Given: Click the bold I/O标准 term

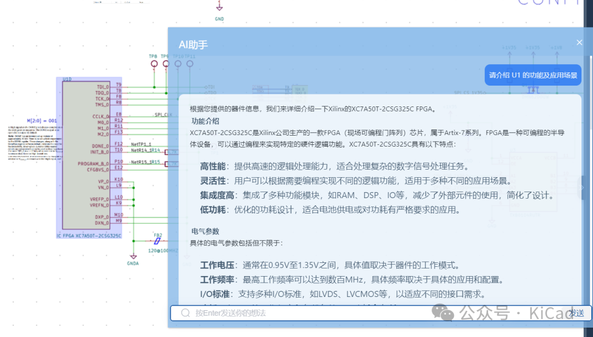Looking at the screenshot, I should [x=215, y=294].
